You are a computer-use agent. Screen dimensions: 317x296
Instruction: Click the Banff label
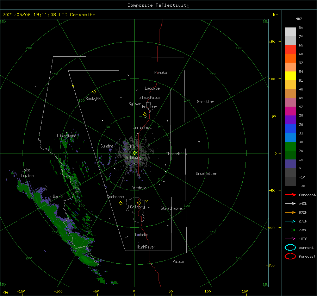click(x=58, y=196)
